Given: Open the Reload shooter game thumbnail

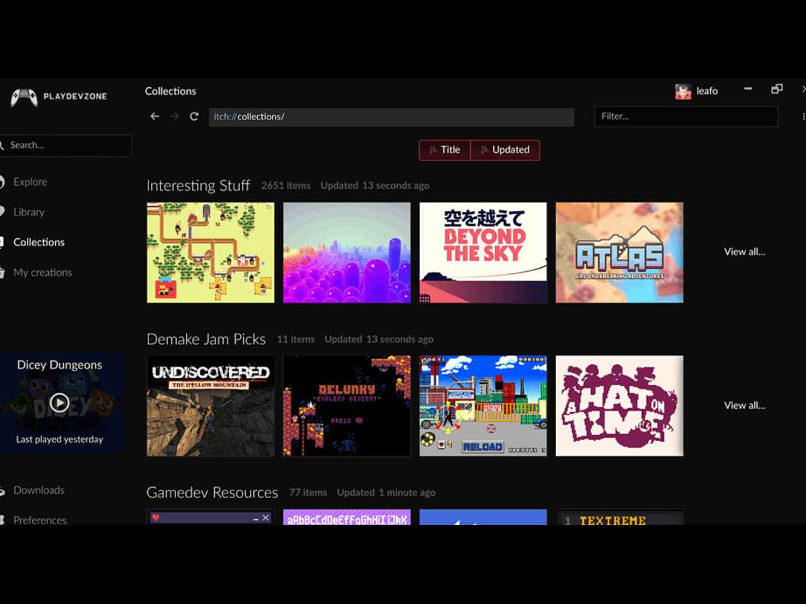Looking at the screenshot, I should (x=483, y=406).
